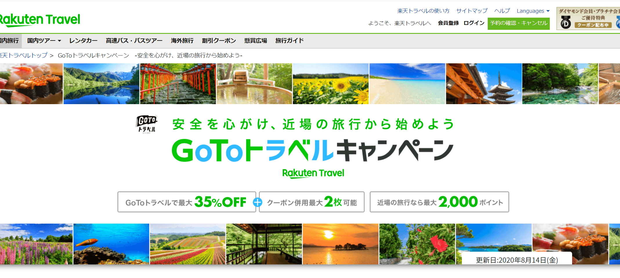Click the 会員登録 link

tap(448, 23)
